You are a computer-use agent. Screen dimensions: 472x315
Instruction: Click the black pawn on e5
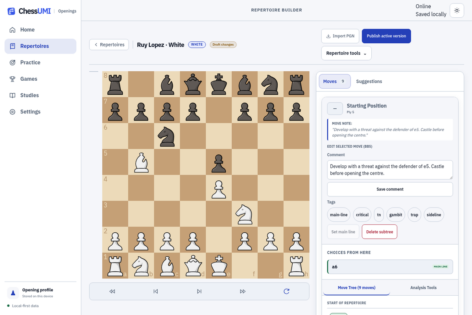tap(218, 162)
